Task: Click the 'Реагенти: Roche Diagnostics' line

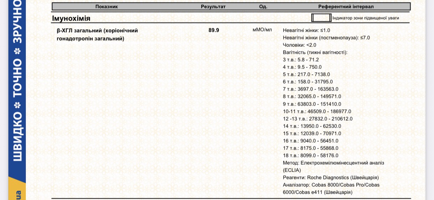Action: click(331, 178)
